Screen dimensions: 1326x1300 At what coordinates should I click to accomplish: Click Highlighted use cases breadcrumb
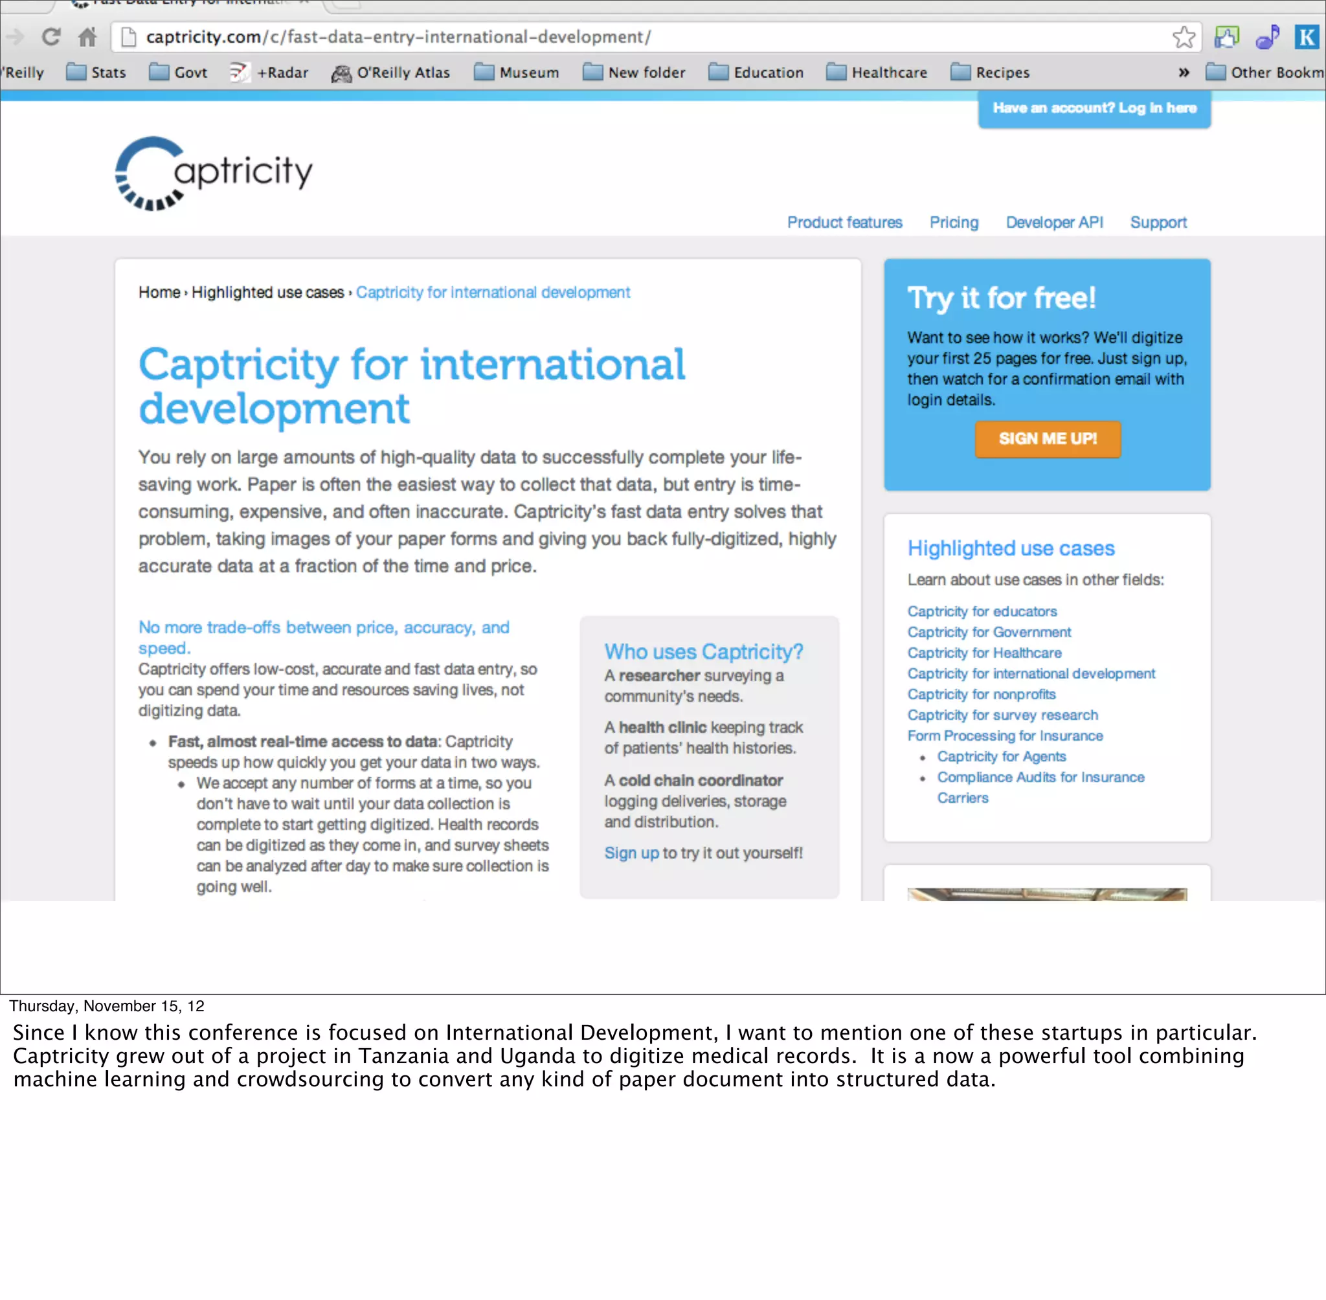click(x=267, y=292)
